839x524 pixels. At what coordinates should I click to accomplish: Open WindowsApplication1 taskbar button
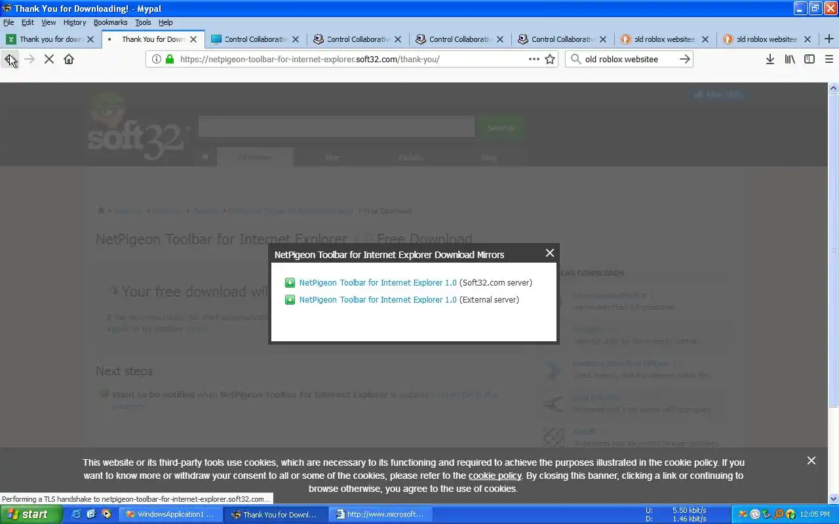point(170,514)
